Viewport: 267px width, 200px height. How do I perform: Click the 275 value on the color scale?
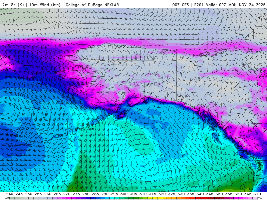(x=76, y=194)
